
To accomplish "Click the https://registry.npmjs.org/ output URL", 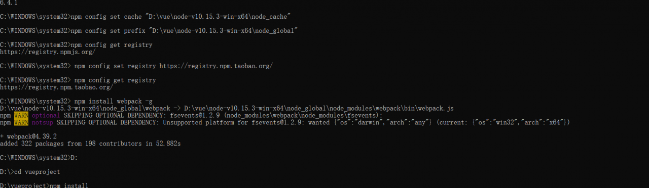I will (x=48, y=52).
